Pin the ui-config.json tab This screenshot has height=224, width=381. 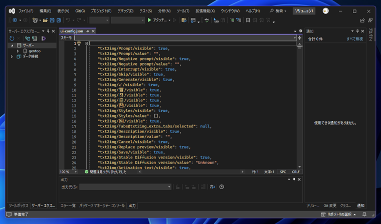click(87, 31)
